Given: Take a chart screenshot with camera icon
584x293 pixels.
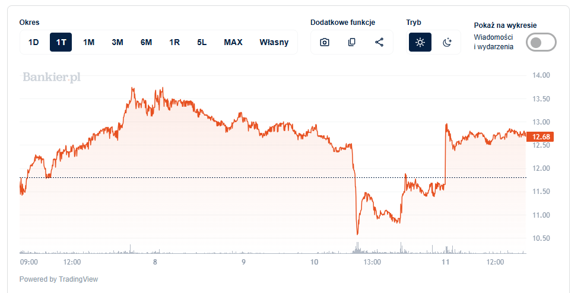Looking at the screenshot, I should [x=325, y=42].
